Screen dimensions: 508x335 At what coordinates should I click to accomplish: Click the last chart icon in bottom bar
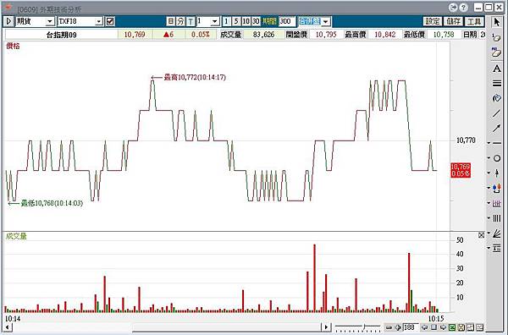480,327
